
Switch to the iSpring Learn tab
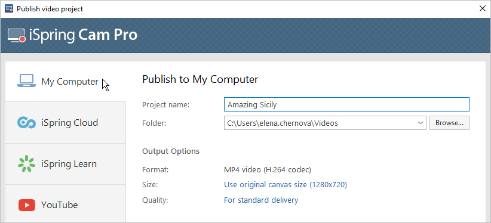pyautogui.click(x=66, y=164)
